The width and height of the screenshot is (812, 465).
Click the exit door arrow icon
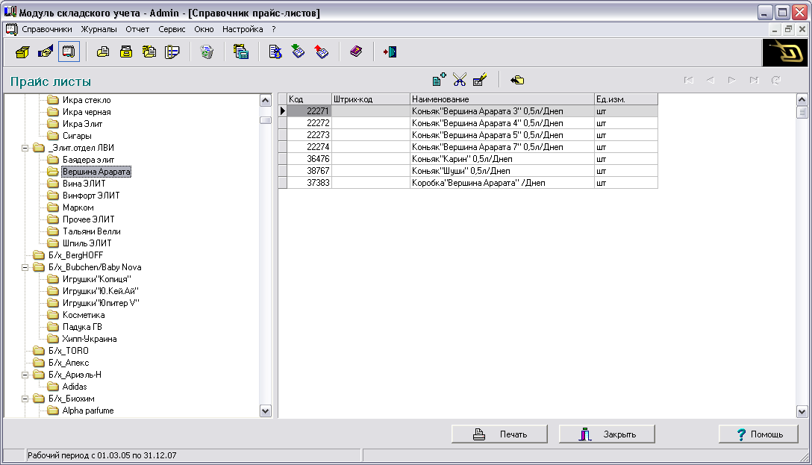(x=390, y=52)
